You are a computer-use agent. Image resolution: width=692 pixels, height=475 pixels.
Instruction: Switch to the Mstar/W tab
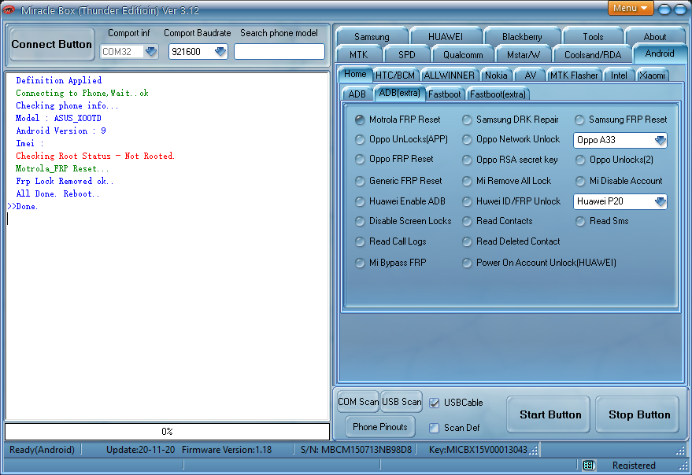pyautogui.click(x=524, y=55)
